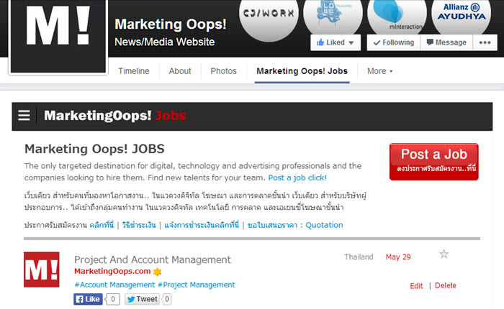Star the Project And Account Management job

point(444,254)
